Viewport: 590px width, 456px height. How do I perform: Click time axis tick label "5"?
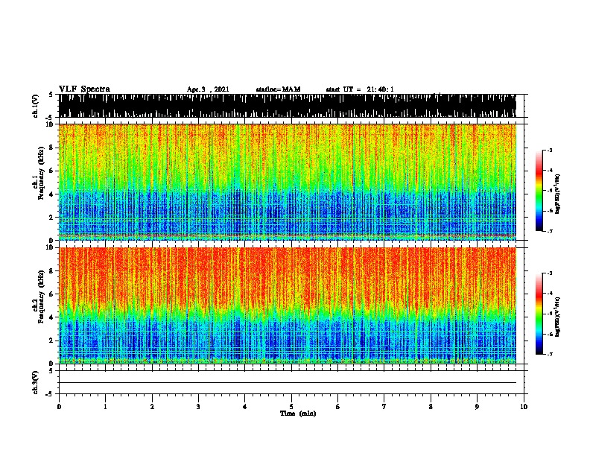point(291,407)
